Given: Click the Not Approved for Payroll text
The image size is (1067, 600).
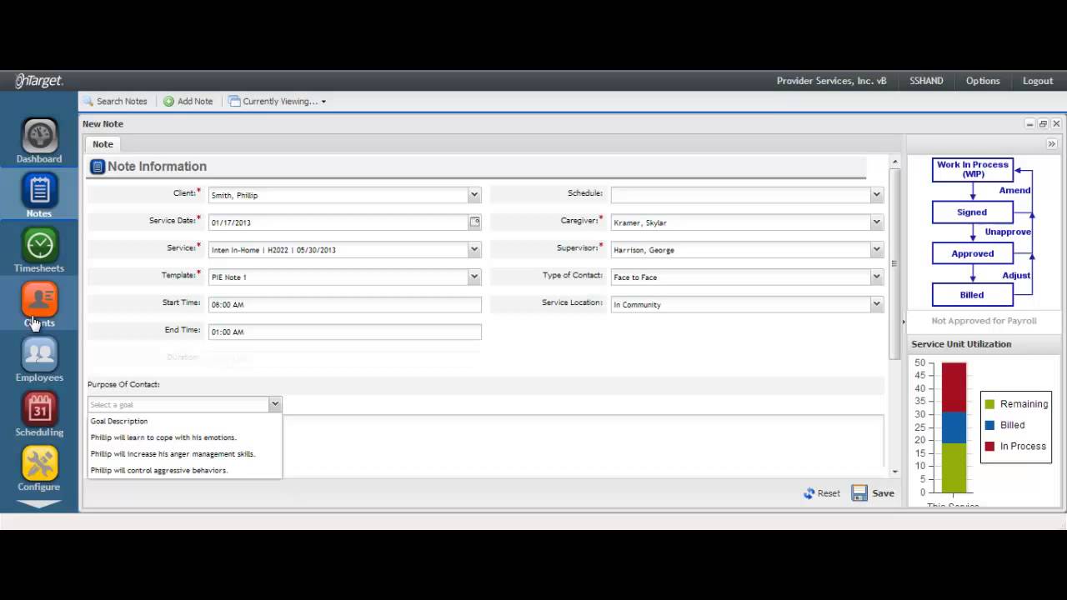Looking at the screenshot, I should [984, 321].
